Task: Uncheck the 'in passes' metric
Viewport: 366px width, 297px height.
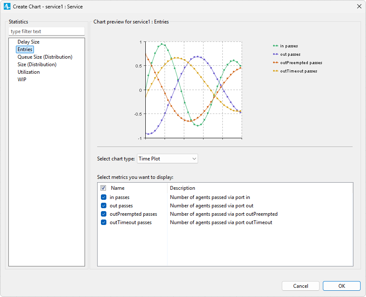Action: point(103,197)
